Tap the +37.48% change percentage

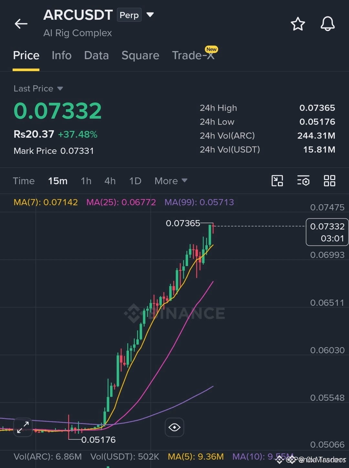78,134
